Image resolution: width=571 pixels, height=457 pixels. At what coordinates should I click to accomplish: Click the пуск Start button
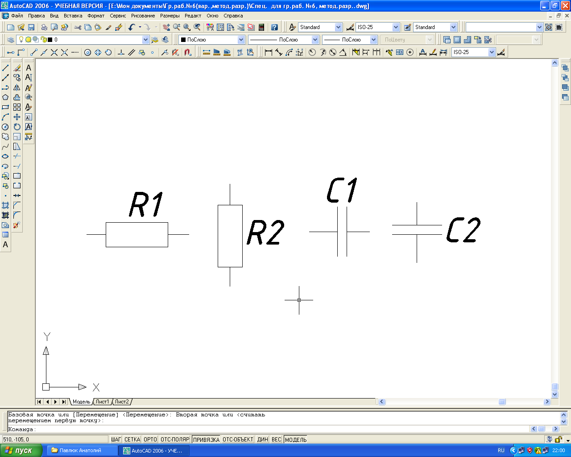pos(21,450)
